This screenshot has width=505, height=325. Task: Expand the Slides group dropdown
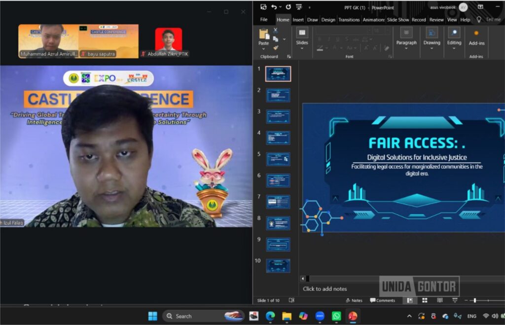coord(302,48)
